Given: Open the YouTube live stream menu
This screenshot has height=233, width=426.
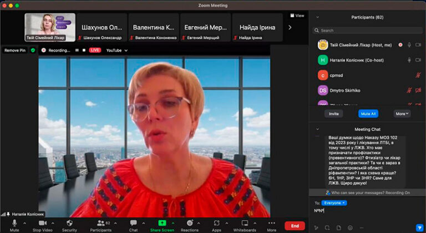Looking at the screenshot, I should (x=116, y=50).
